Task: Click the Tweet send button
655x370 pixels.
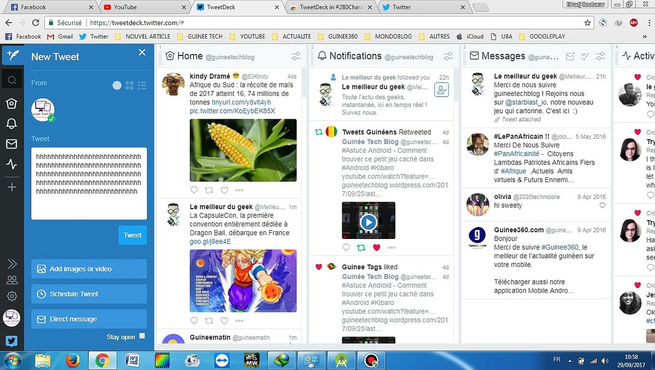Action: click(x=133, y=235)
